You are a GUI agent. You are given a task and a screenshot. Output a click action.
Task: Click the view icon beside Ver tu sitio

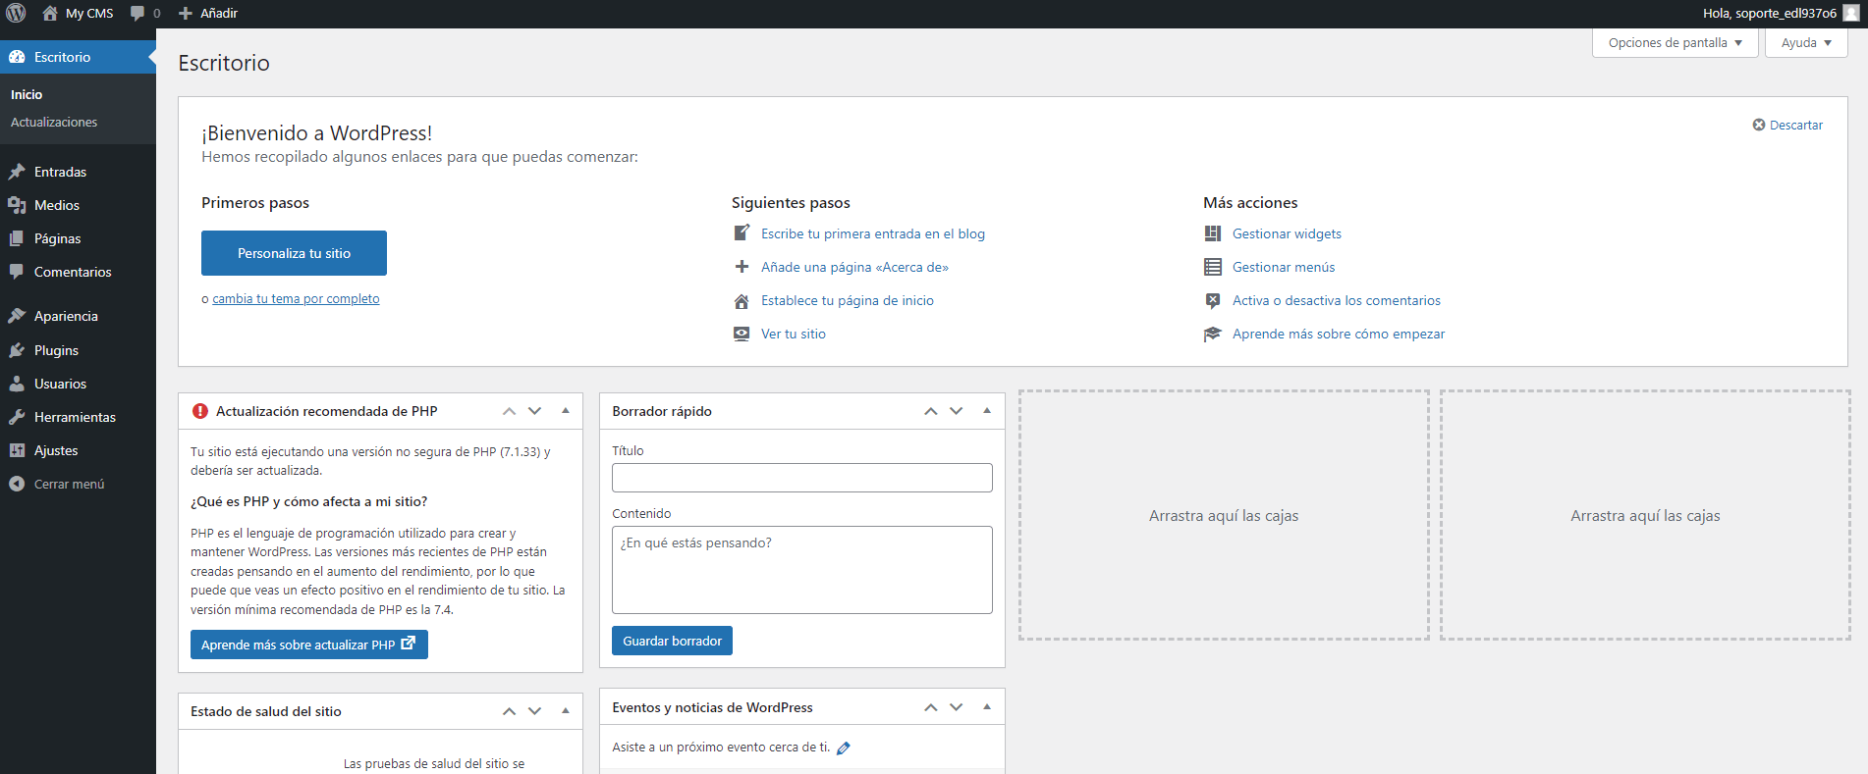click(742, 334)
